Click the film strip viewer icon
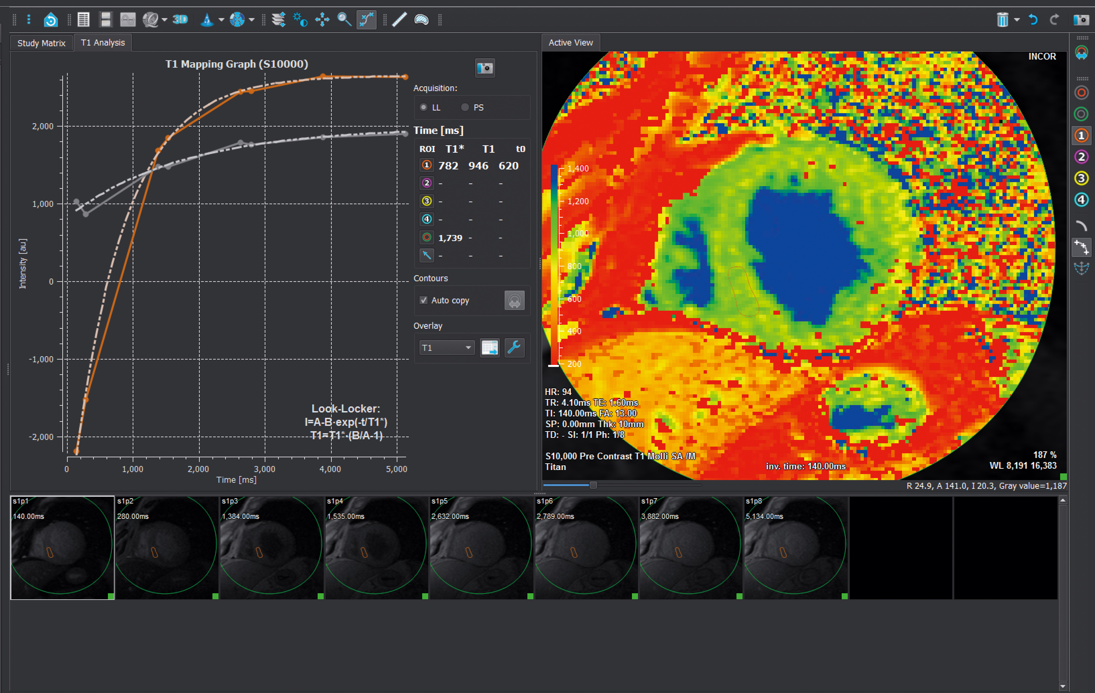The width and height of the screenshot is (1095, 693). (106, 19)
